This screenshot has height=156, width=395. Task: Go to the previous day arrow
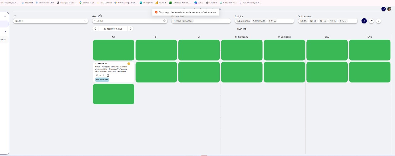click(x=95, y=29)
